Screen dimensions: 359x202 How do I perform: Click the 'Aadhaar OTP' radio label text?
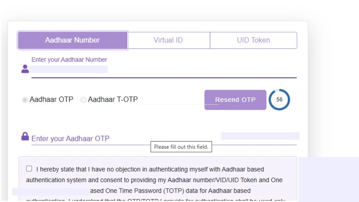point(51,99)
